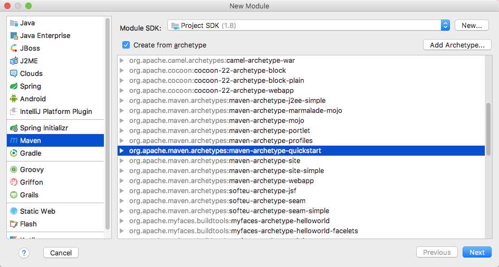The height and width of the screenshot is (267, 499).
Task: Expand maven-archetype-quickstart node
Action: [x=122, y=150]
